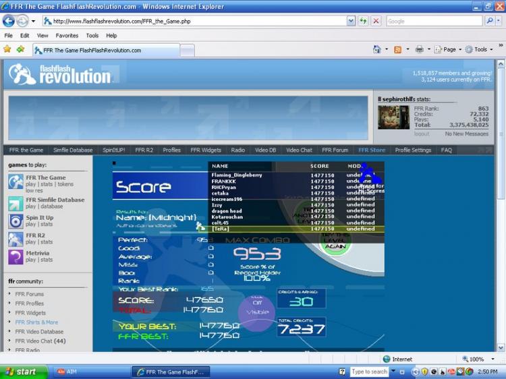Click the Home icon in command bar
This screenshot has width=506, height=379.
(377, 49)
